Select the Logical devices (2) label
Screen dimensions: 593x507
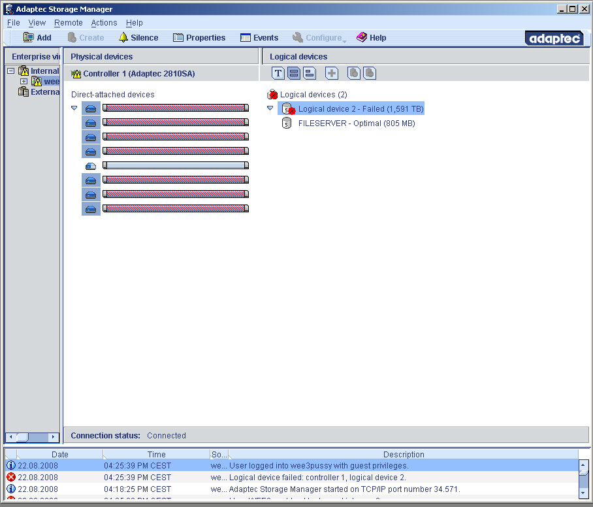click(x=313, y=95)
